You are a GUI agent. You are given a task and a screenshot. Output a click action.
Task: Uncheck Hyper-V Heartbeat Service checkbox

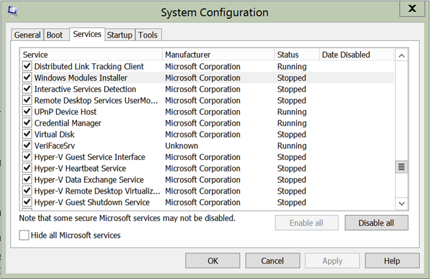[x=27, y=168]
